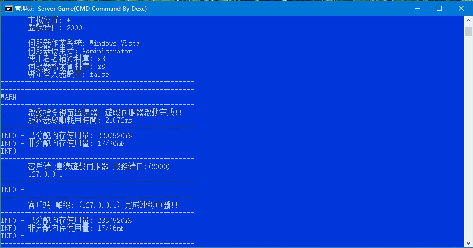Click the 'WARN -' log label
This screenshot has height=248, width=473.
pos(13,97)
